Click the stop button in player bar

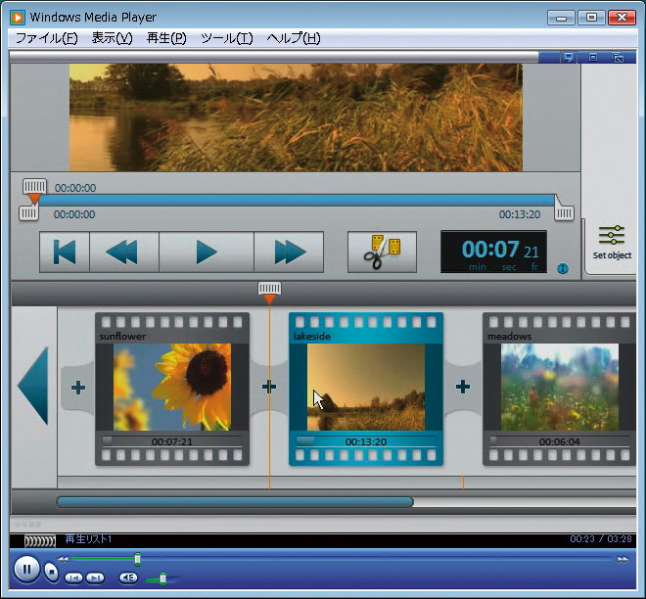click(52, 572)
